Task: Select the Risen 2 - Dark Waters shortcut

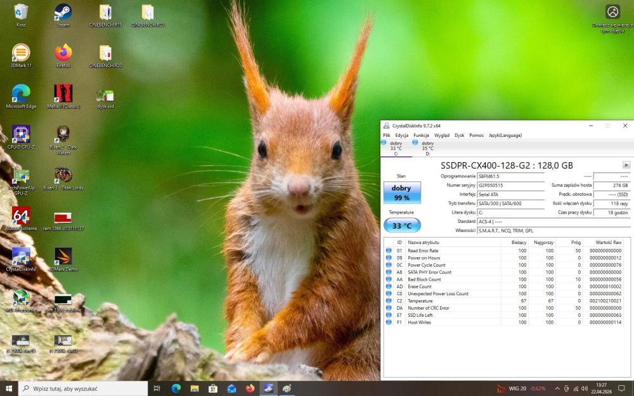Action: tap(63, 140)
